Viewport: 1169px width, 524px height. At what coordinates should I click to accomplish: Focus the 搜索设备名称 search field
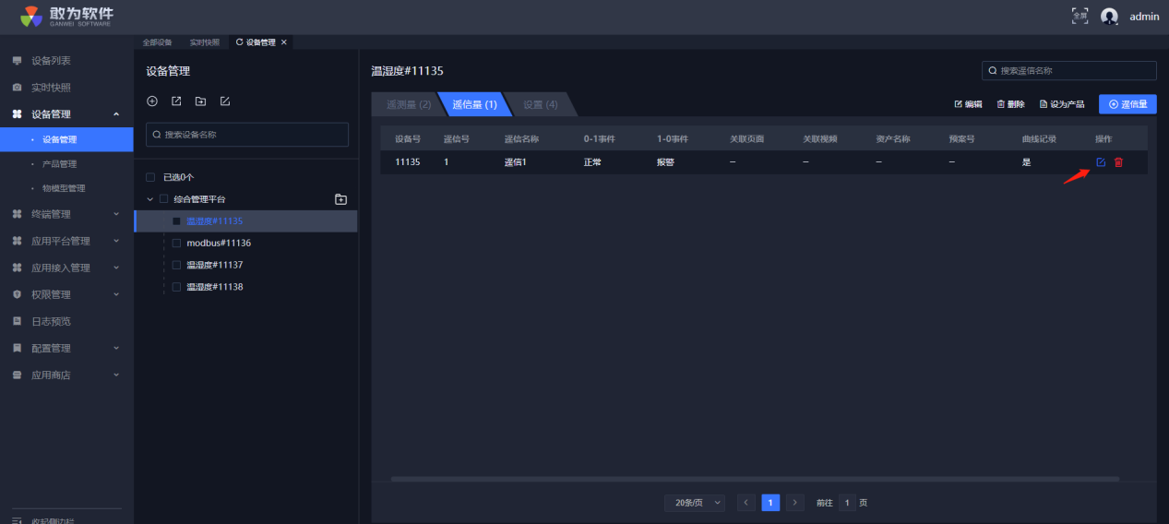247,135
